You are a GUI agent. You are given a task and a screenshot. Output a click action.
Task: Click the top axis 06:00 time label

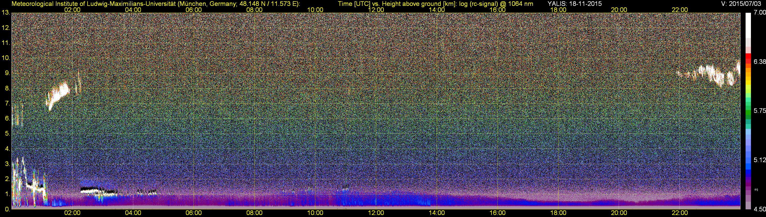pos(194,10)
